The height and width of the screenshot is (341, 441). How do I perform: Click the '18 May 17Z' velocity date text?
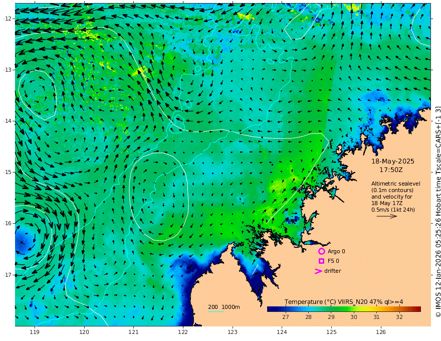coord(387,203)
